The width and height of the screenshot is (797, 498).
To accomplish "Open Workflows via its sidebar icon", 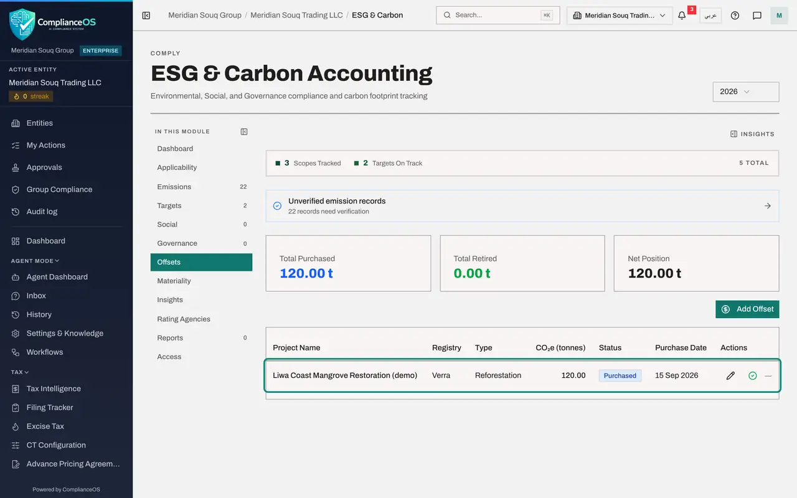I will click(x=16, y=352).
